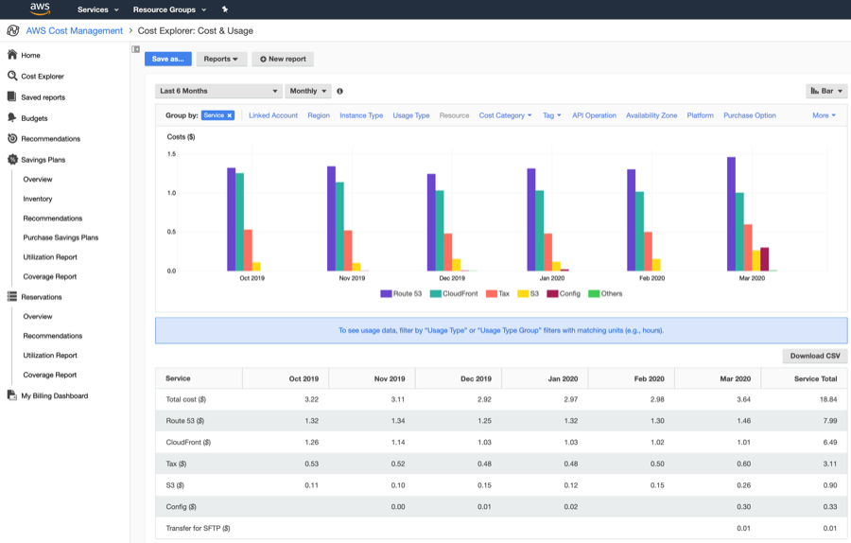The image size is (851, 543).
Task: Toggle the S3 legend swatch
Action: pyautogui.click(x=523, y=294)
